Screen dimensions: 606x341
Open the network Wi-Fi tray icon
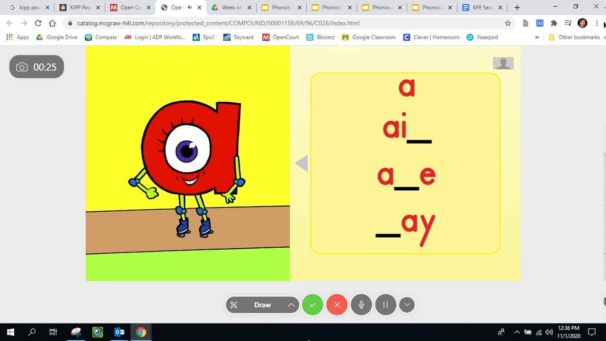[x=539, y=332]
